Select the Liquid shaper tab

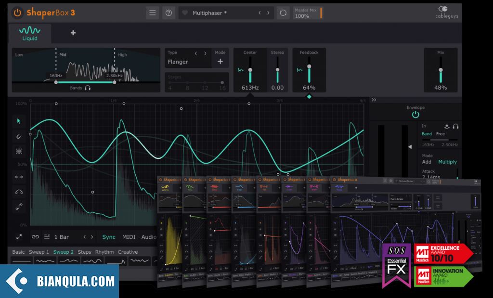(30, 34)
